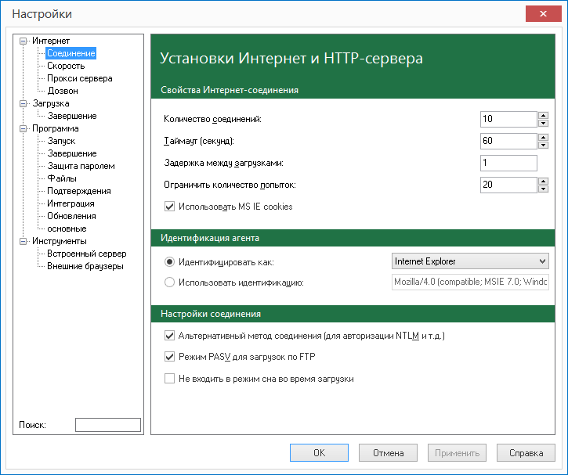
Task: Collapse the Инструменты tree node
Action: coord(23,241)
